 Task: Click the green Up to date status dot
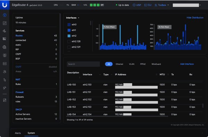[x=116, y=5]
